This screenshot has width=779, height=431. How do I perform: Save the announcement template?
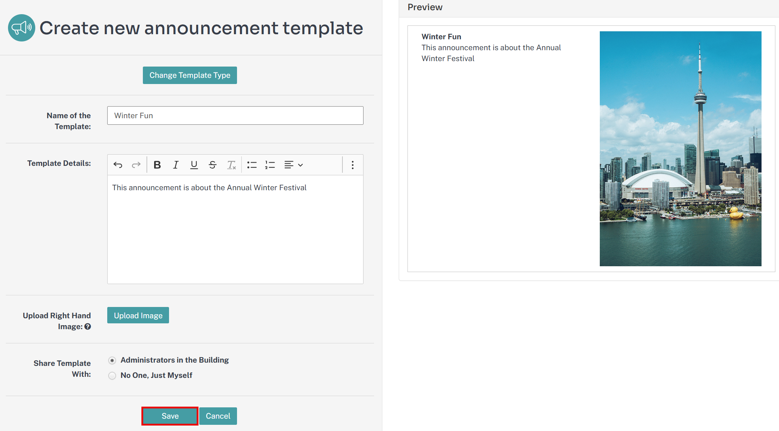click(x=170, y=416)
